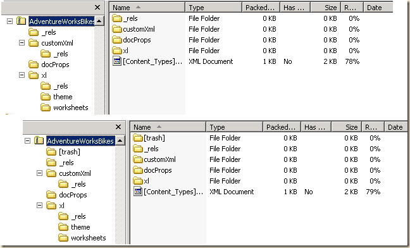Collapse customXml node in upper tree

click(22, 42)
